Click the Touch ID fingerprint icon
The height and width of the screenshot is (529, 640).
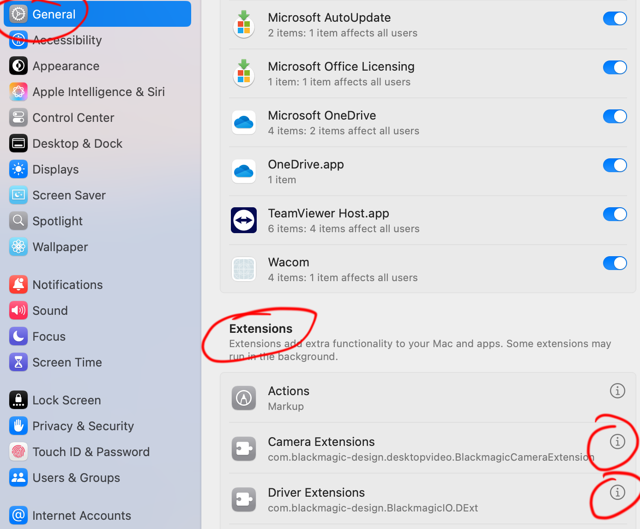point(18,452)
